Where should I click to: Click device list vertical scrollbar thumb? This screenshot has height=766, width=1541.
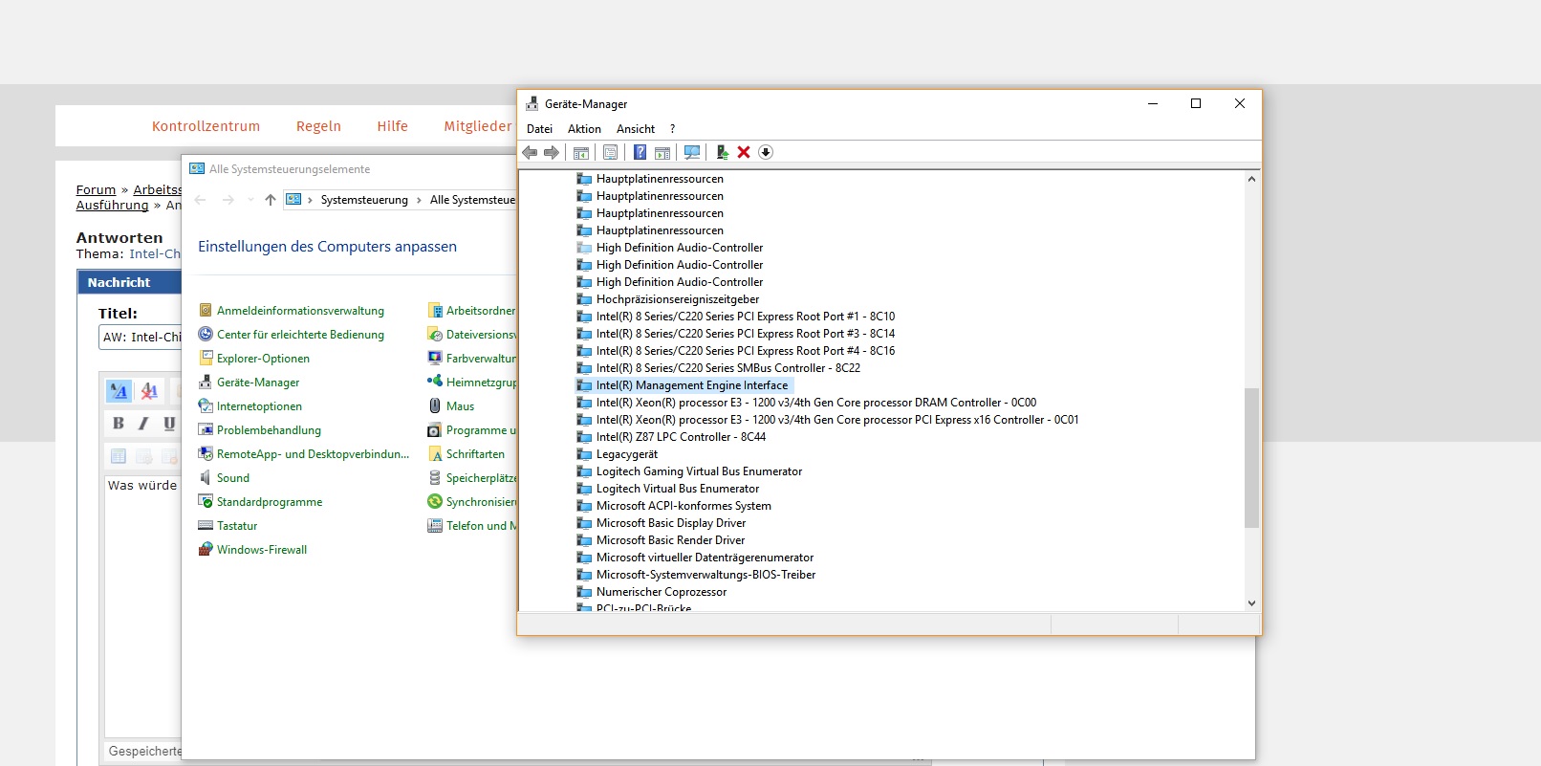[1251, 458]
